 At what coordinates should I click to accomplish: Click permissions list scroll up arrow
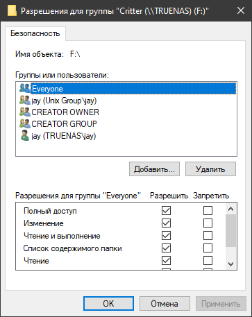pyautogui.click(x=230, y=209)
